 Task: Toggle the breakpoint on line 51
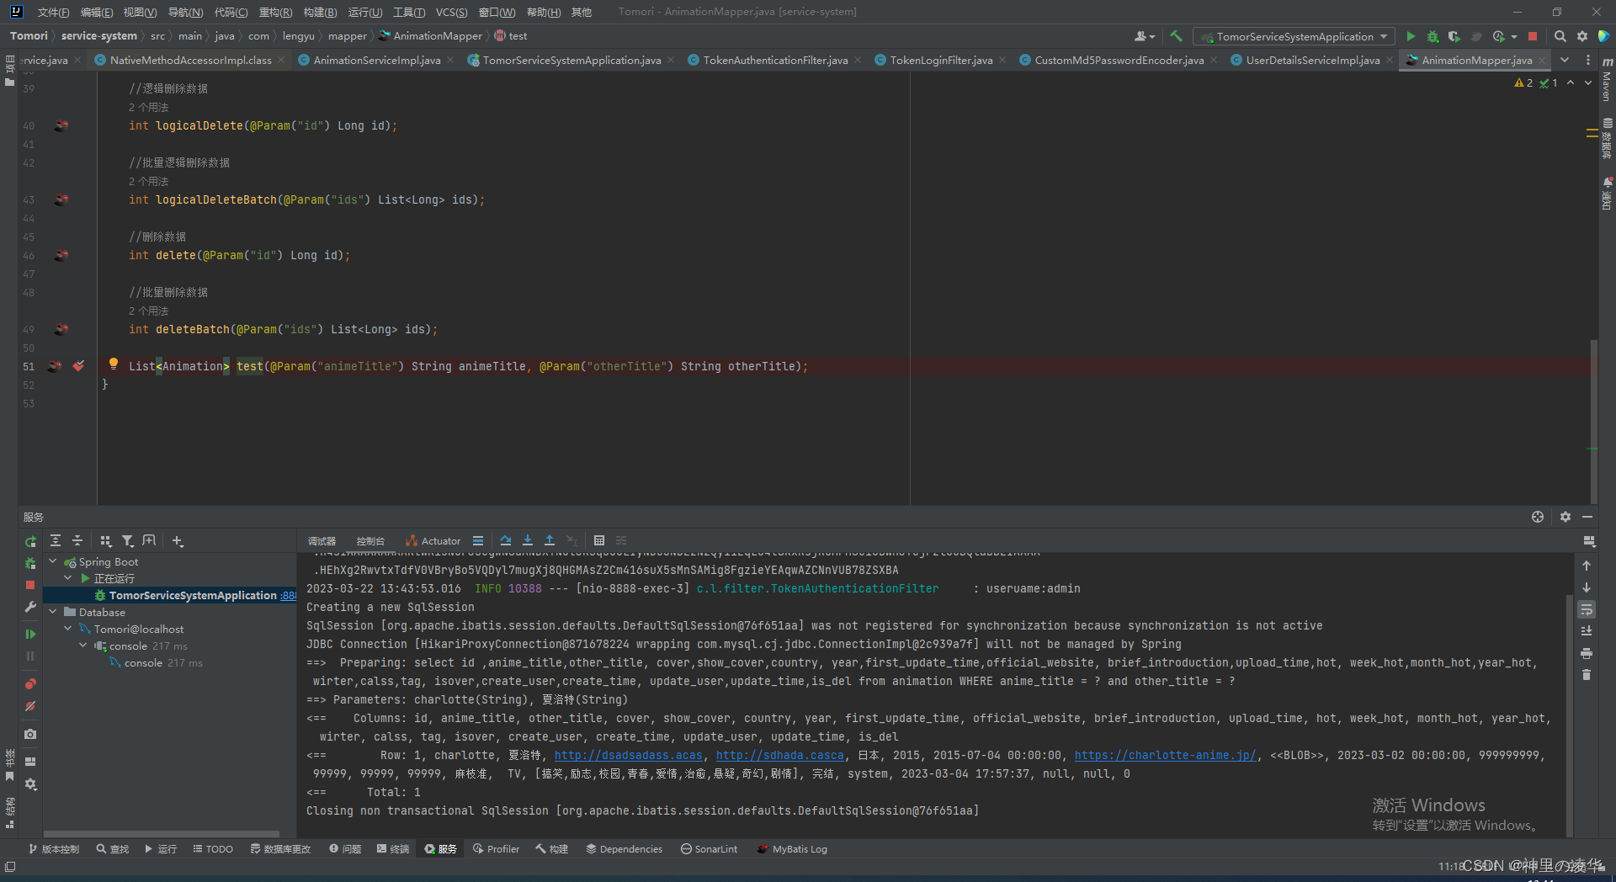(78, 366)
